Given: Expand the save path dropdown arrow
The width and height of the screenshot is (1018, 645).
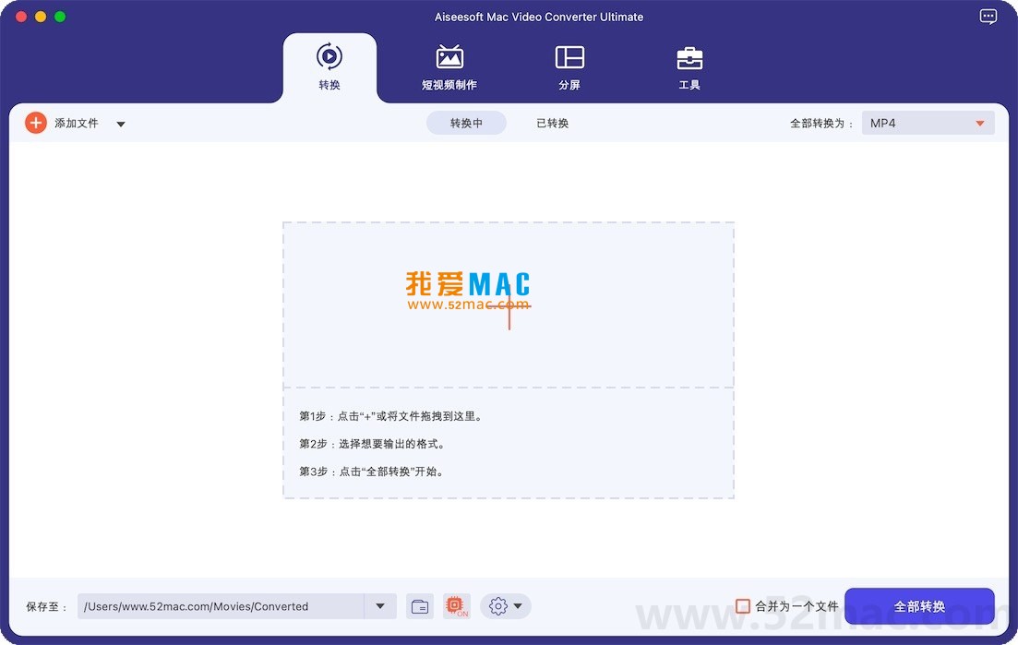Looking at the screenshot, I should (380, 606).
